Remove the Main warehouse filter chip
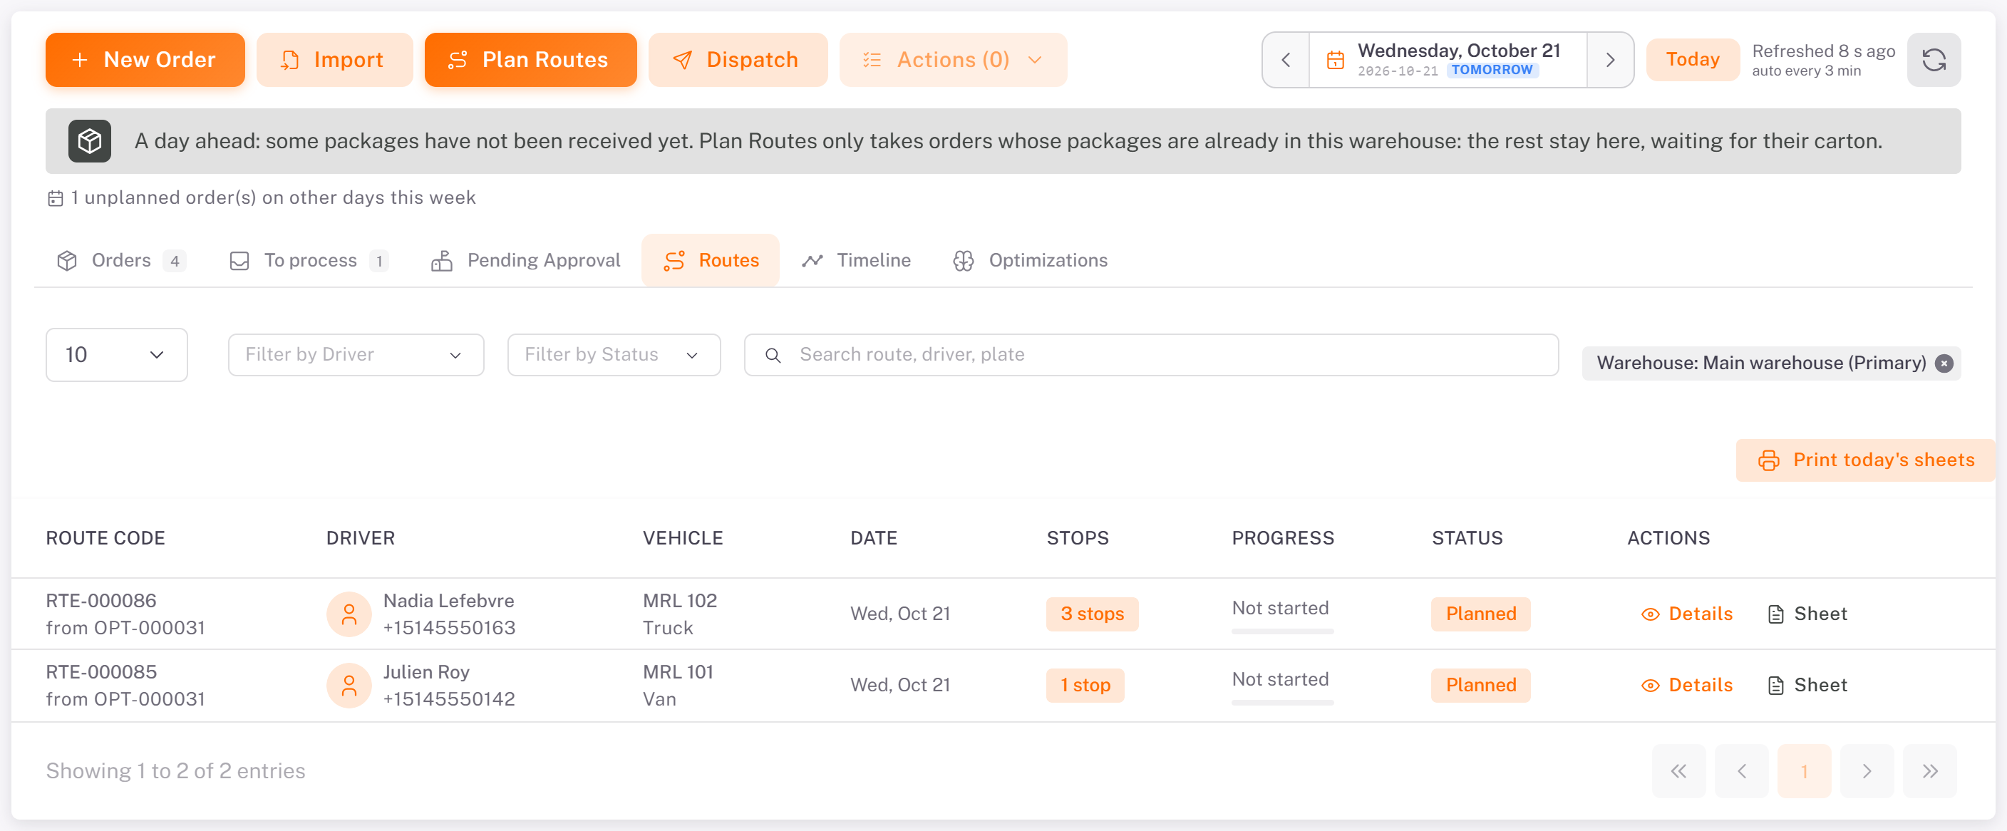The height and width of the screenshot is (831, 2007). pyautogui.click(x=1944, y=363)
